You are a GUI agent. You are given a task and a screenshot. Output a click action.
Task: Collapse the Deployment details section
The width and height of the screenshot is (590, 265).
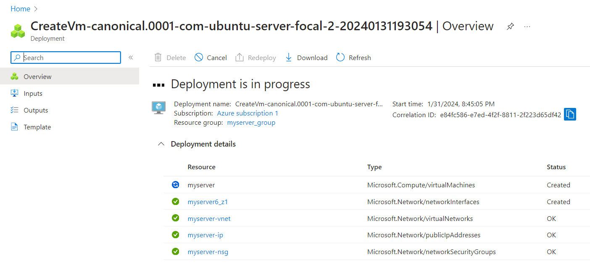click(161, 144)
